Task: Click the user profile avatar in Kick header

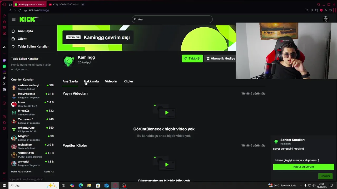Action: pyautogui.click(x=326, y=19)
